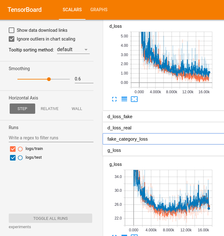This screenshot has height=236, width=224.
Task: Uncheck the logs/test run checkbox
Action: [13, 157]
